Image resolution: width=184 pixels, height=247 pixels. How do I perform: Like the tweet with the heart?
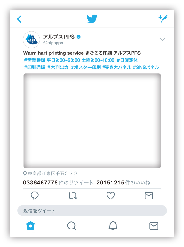[111, 195]
